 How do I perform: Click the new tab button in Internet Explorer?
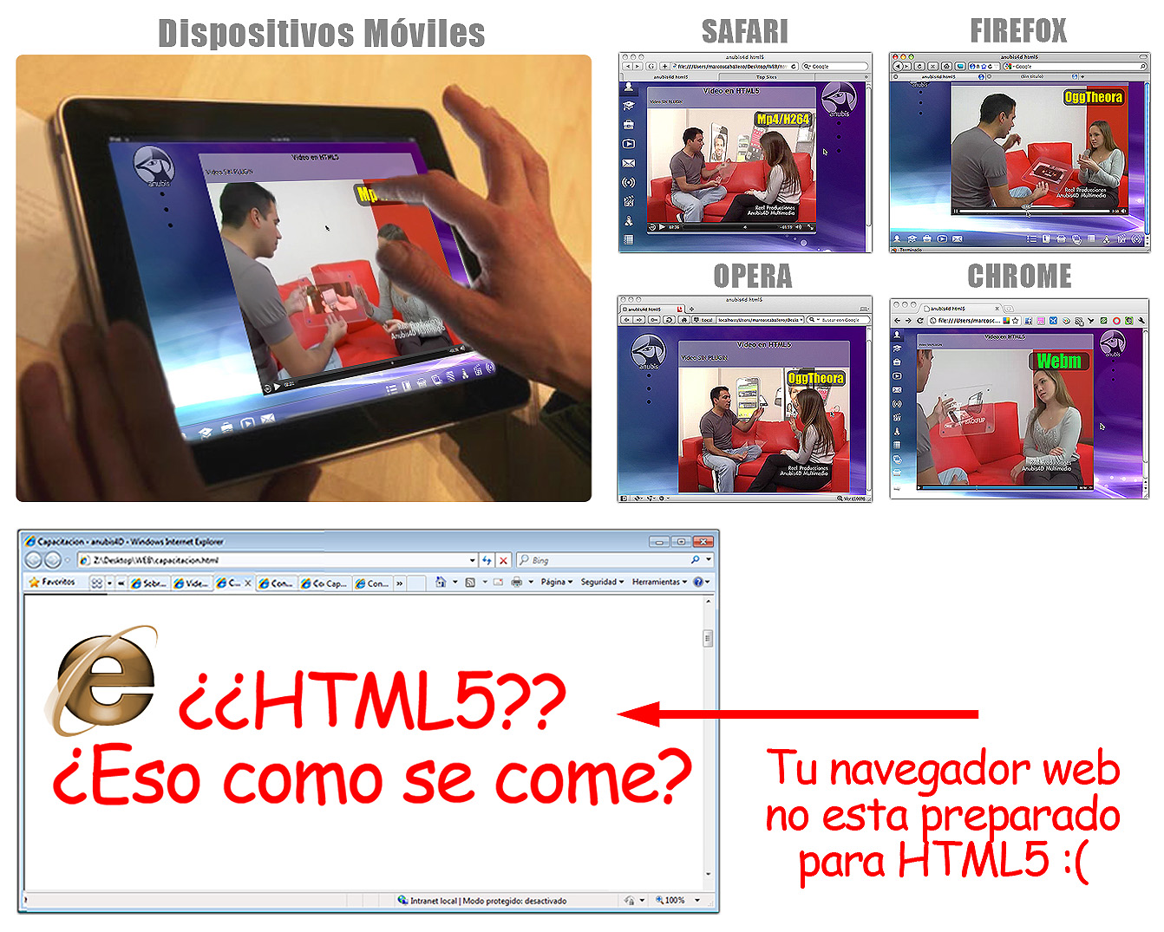coord(416,583)
